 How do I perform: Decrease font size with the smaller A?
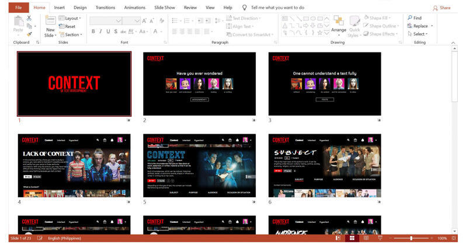(152, 21)
